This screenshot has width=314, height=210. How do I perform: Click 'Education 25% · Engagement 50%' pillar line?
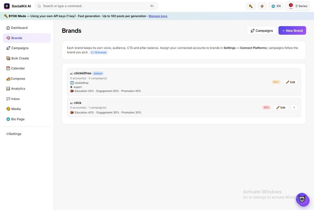pos(106,91)
